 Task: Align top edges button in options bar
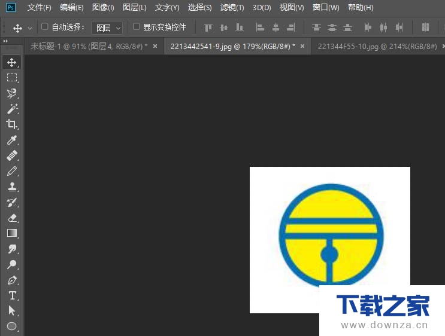(x=208, y=28)
